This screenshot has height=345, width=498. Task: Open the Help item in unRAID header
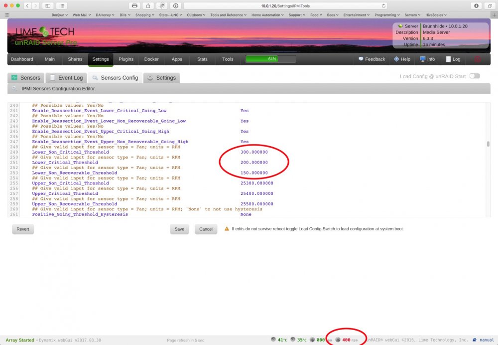(x=402, y=59)
